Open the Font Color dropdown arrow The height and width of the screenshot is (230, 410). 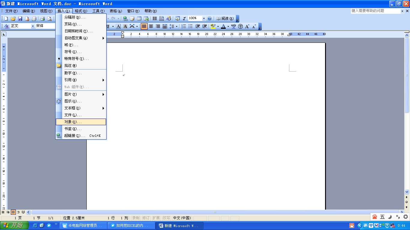[x=228, y=26]
